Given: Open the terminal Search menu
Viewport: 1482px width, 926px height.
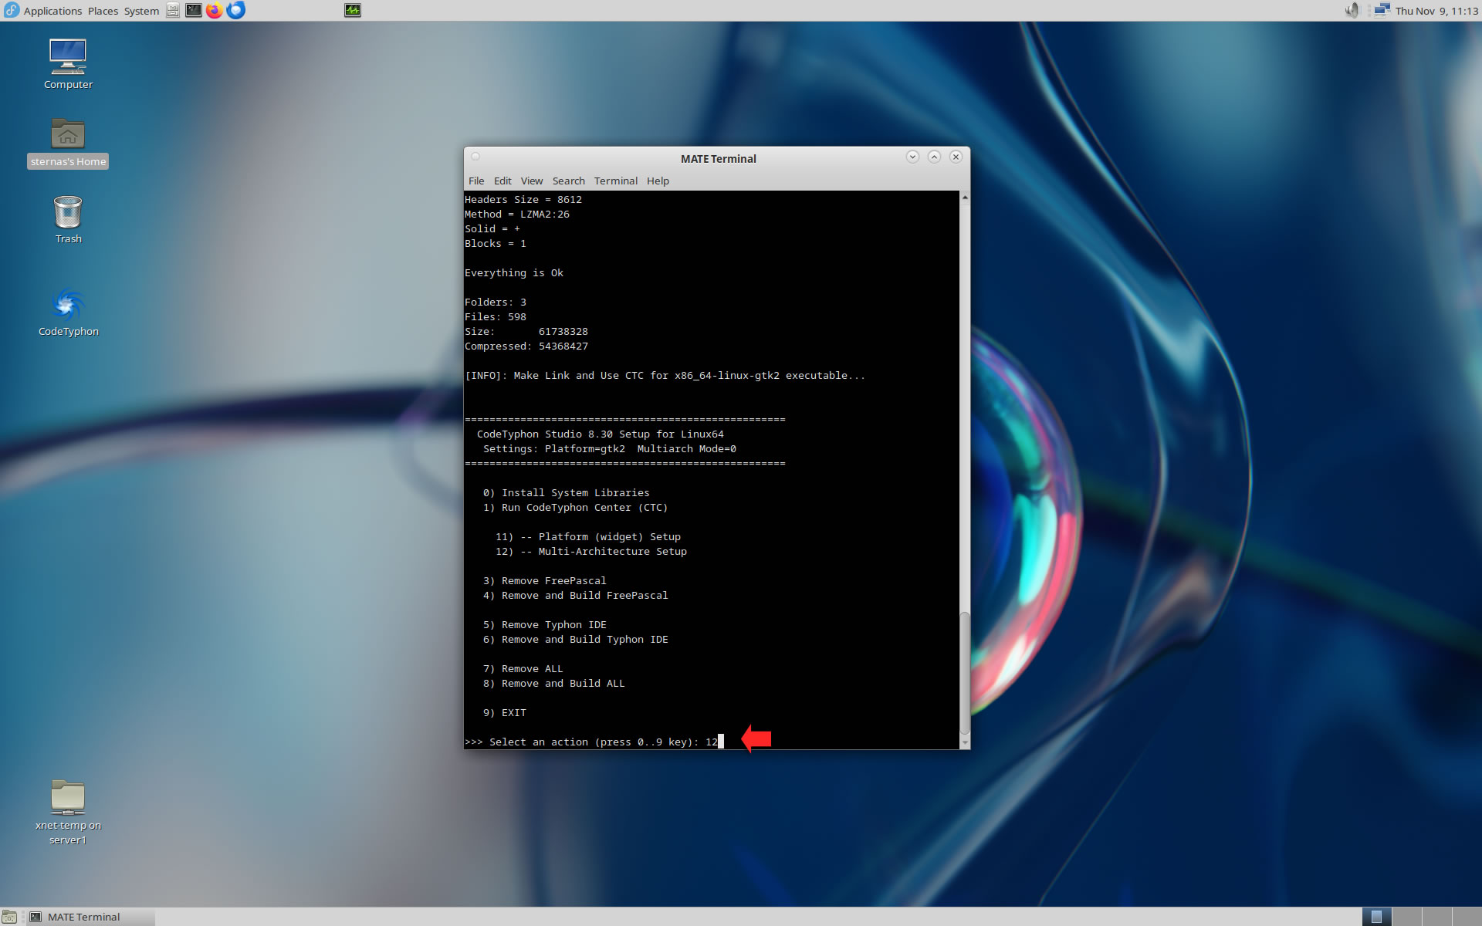Looking at the screenshot, I should (x=568, y=181).
